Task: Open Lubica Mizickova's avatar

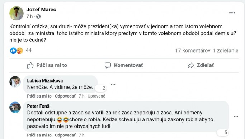Action: click(x=15, y=81)
